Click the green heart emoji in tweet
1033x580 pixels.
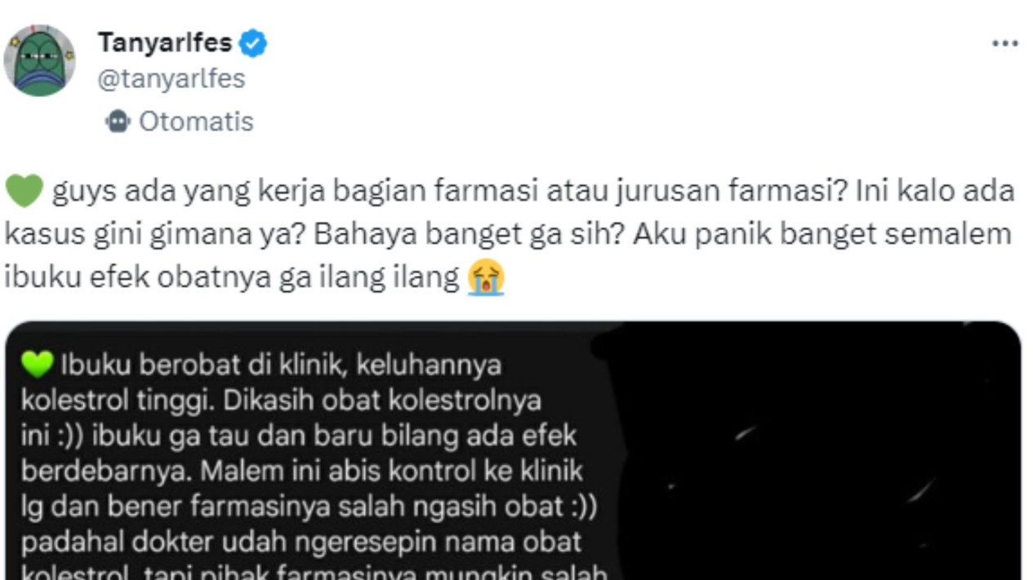[22, 193]
